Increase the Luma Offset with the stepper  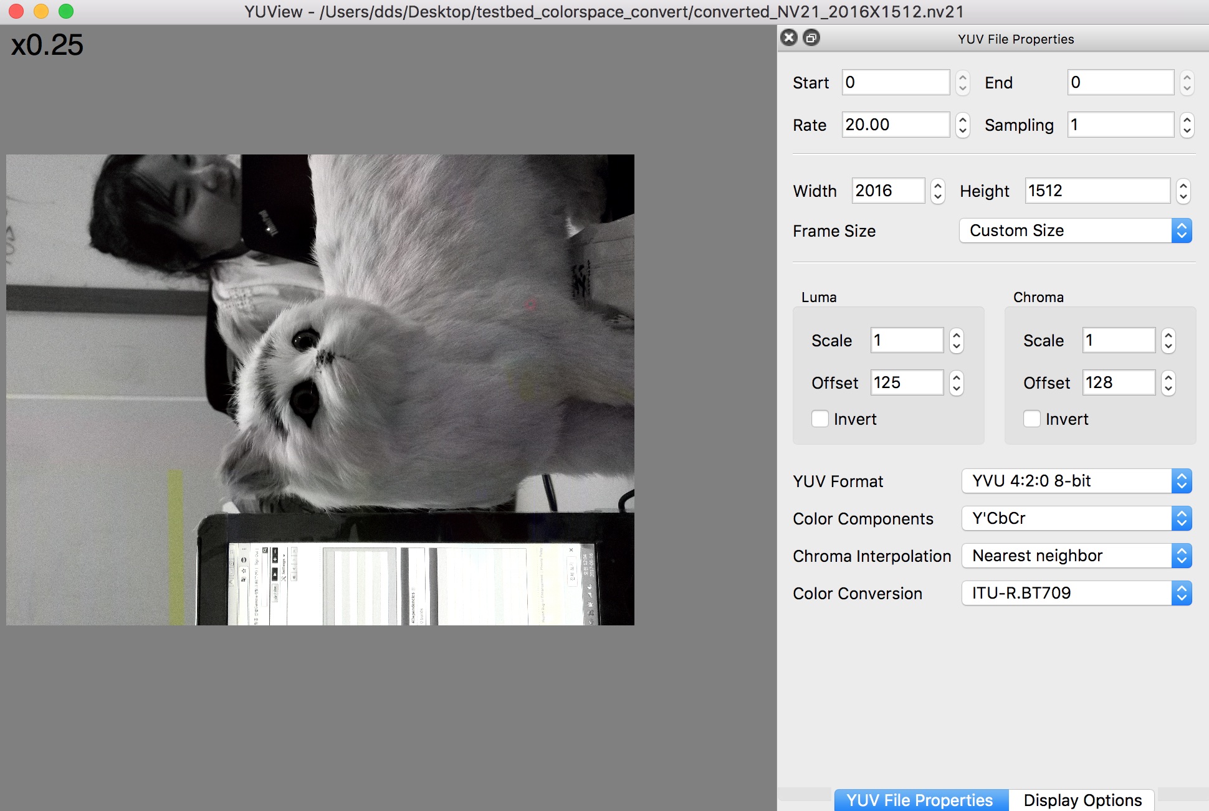pyautogui.click(x=956, y=378)
